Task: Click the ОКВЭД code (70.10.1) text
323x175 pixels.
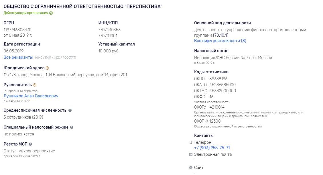Action: click(x=220, y=35)
